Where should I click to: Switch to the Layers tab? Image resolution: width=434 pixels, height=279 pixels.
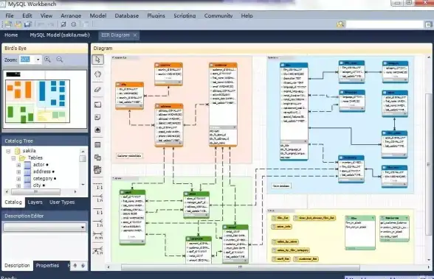click(x=35, y=202)
